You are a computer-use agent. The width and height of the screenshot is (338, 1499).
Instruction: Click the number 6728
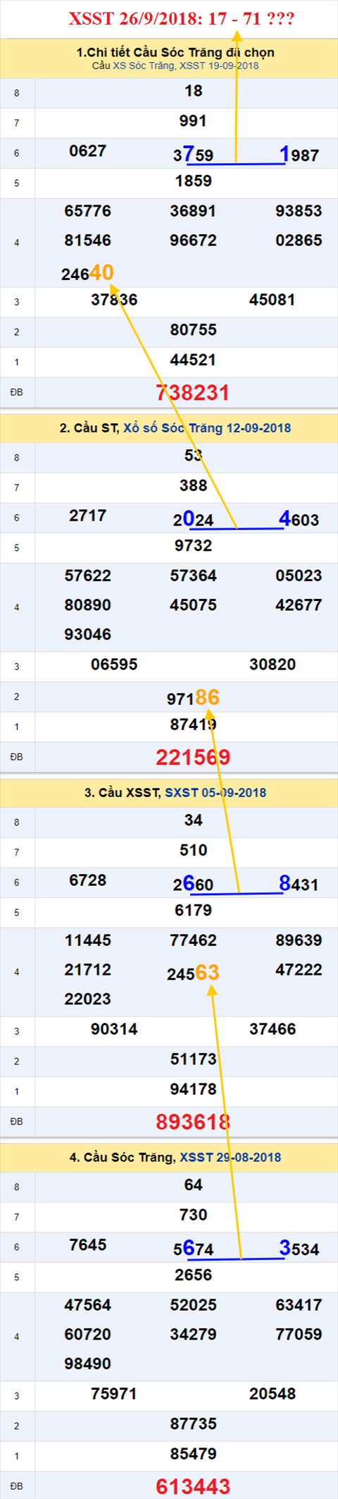point(88,880)
